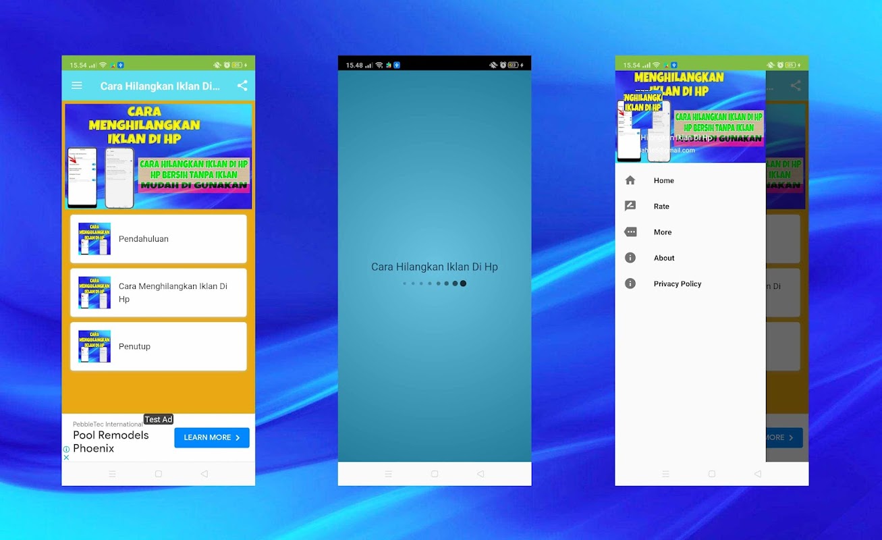Tap the recent apps icon on the left phone
Image resolution: width=882 pixels, height=540 pixels.
(112, 474)
